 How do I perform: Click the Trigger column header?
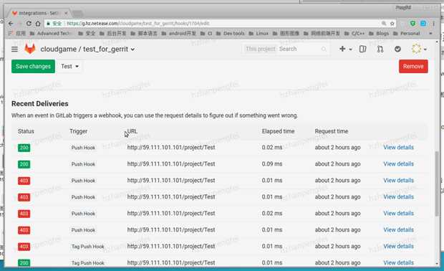tap(79, 131)
